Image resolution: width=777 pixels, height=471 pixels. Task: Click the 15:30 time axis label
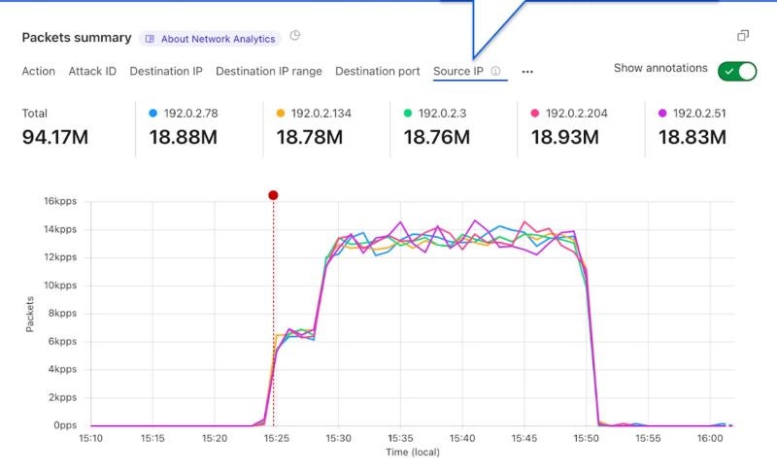(338, 438)
